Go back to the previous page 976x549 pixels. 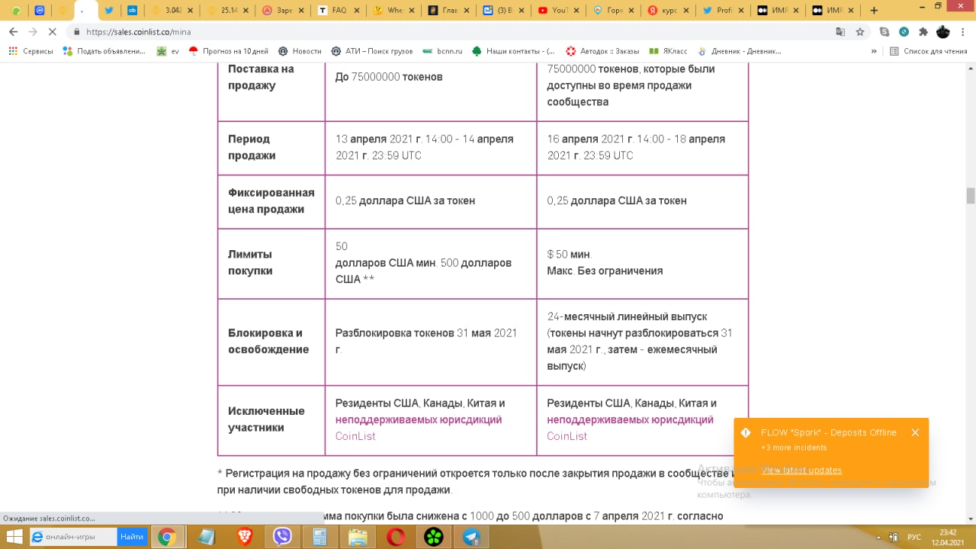coord(13,32)
